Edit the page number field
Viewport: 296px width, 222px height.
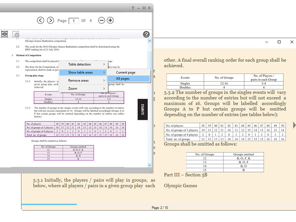pyautogui.click(x=74, y=21)
